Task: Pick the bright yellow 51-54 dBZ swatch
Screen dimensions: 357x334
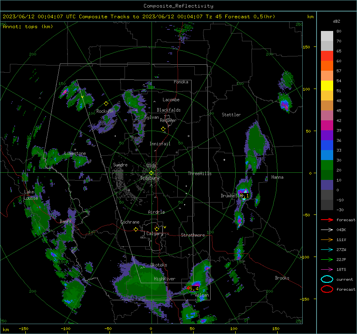Action: [x=327, y=86]
